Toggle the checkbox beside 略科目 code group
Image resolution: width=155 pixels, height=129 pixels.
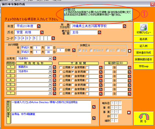coord(129,112)
